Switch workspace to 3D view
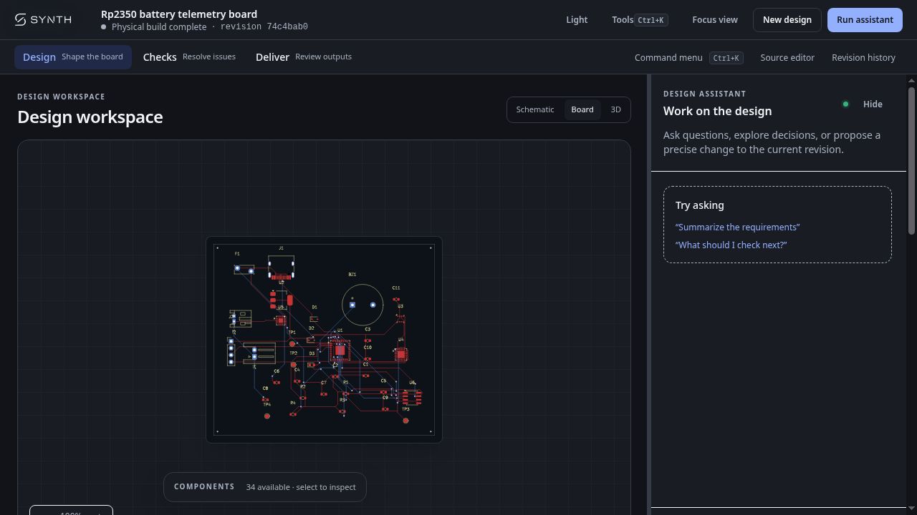 [615, 109]
